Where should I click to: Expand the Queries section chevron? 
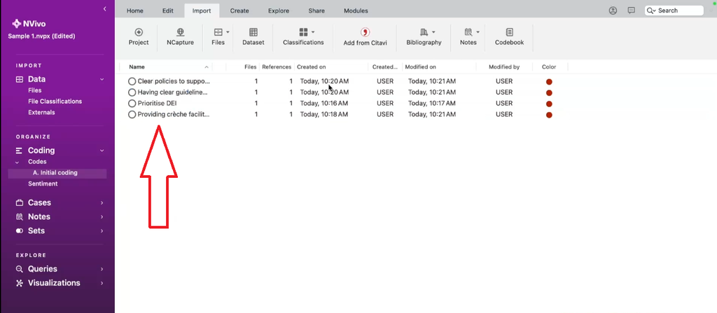(x=102, y=269)
